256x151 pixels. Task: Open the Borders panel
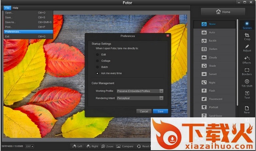pyautogui.click(x=247, y=72)
